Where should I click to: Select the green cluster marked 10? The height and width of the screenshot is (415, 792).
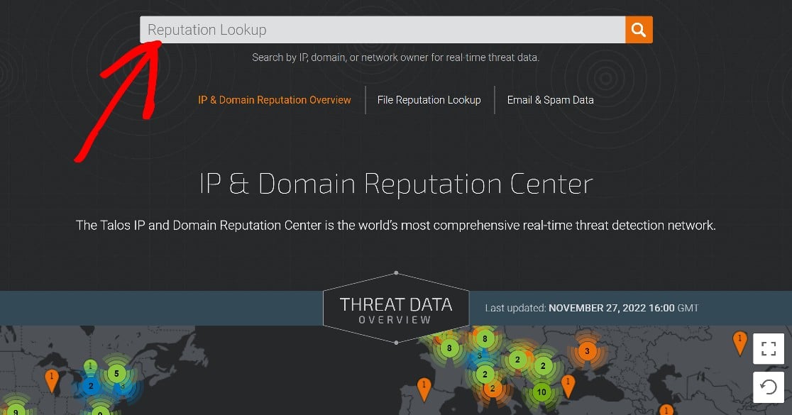[541, 392]
